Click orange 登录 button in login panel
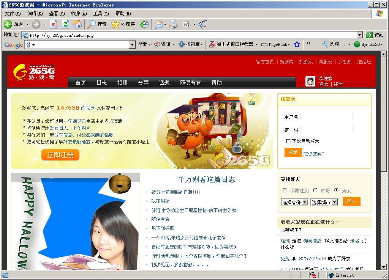Screen dimensions: 389x280 (x=293, y=153)
